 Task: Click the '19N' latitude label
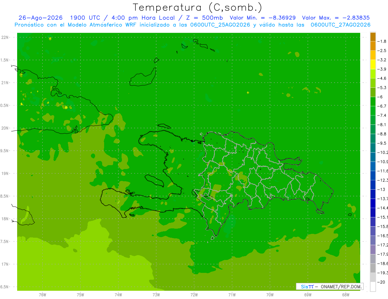point(5,174)
